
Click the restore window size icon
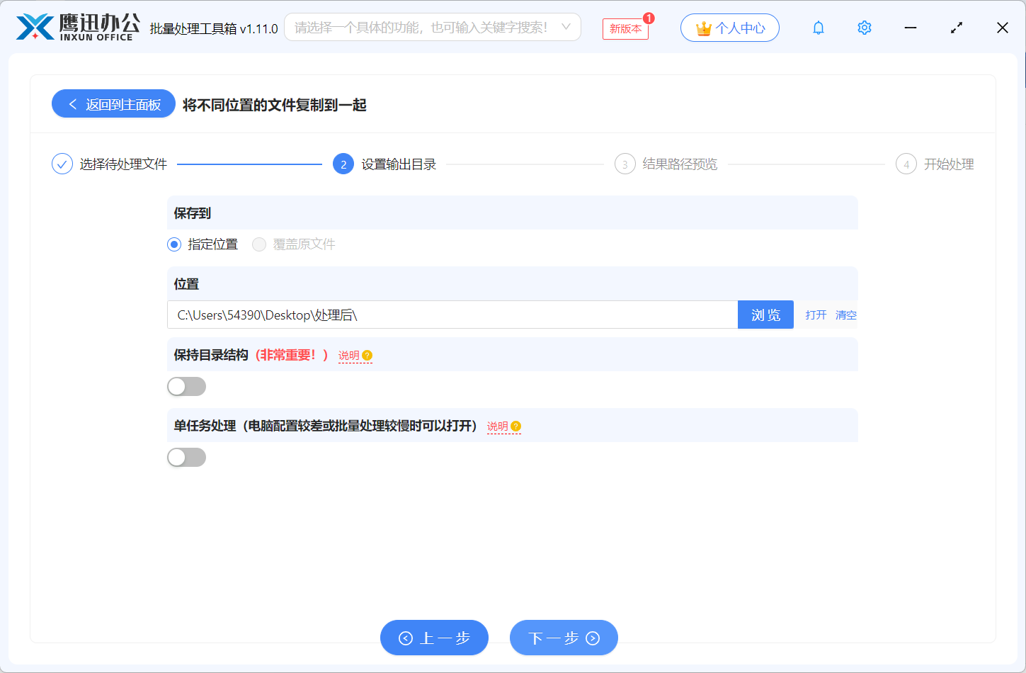click(x=957, y=28)
